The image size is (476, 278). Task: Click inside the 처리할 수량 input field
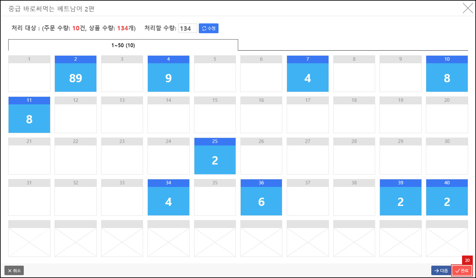tap(187, 28)
